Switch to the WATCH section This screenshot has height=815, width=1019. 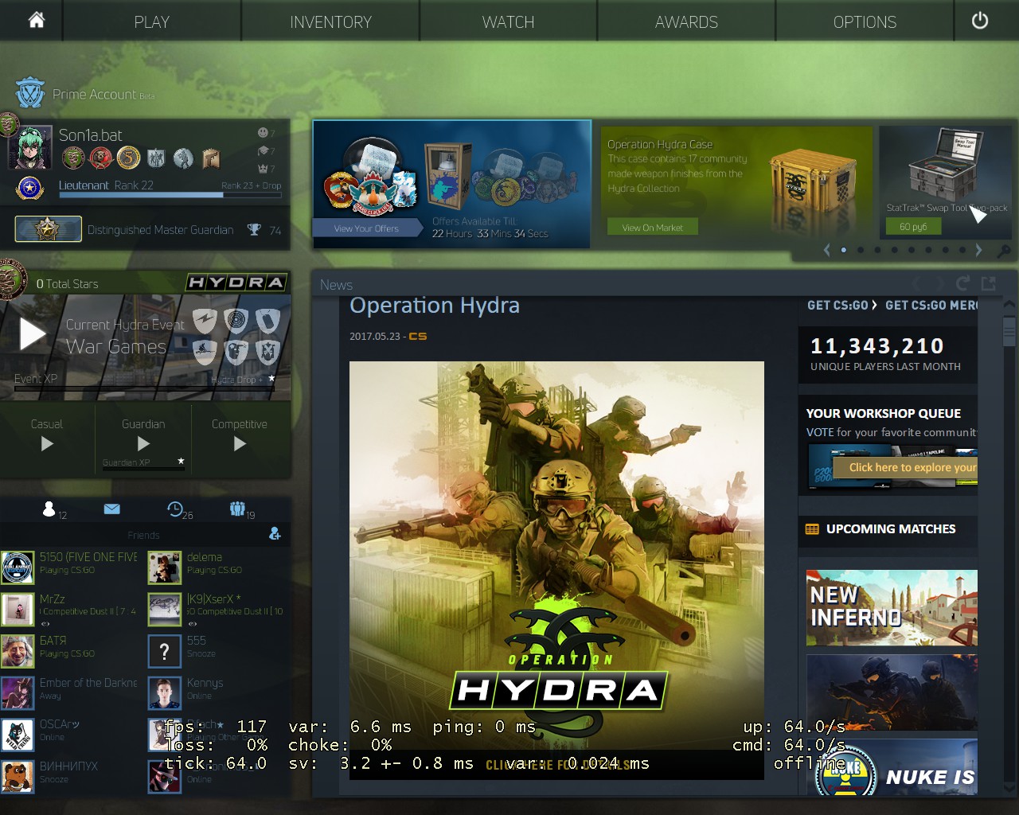pos(508,21)
